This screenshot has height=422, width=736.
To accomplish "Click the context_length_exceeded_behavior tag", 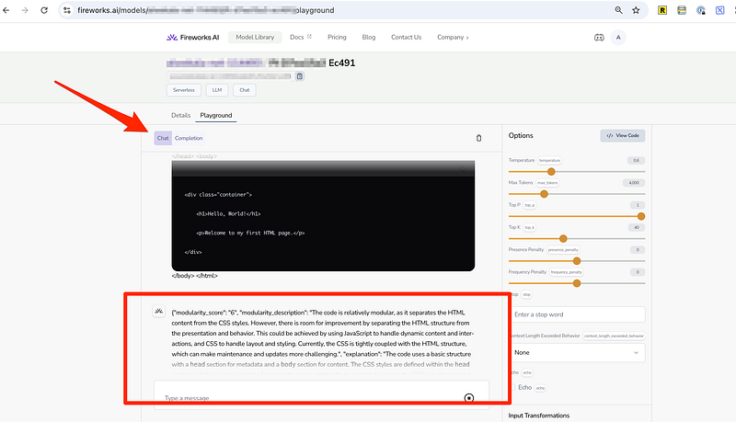I will point(614,336).
